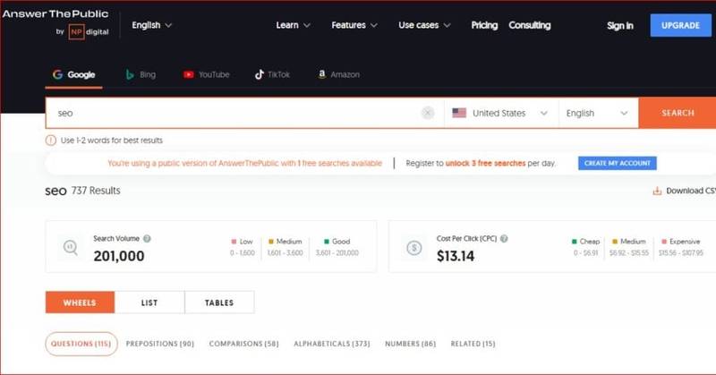Switch to the Amazon search tab
This screenshot has width=716, height=375.
(339, 74)
